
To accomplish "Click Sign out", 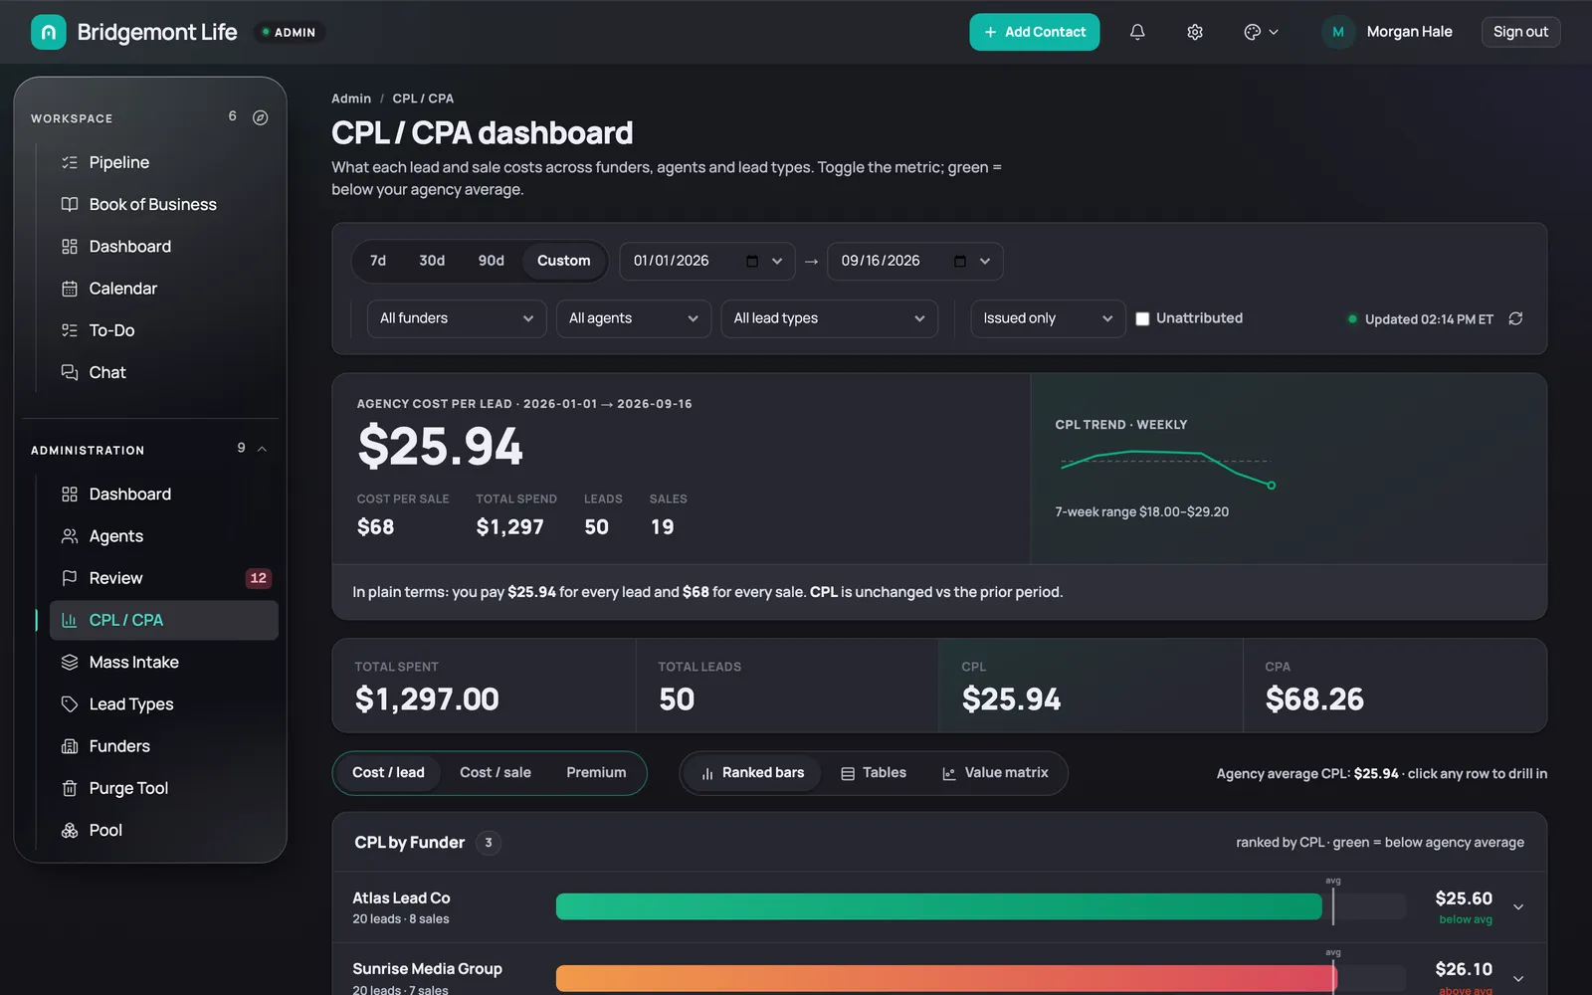I will (x=1520, y=32).
